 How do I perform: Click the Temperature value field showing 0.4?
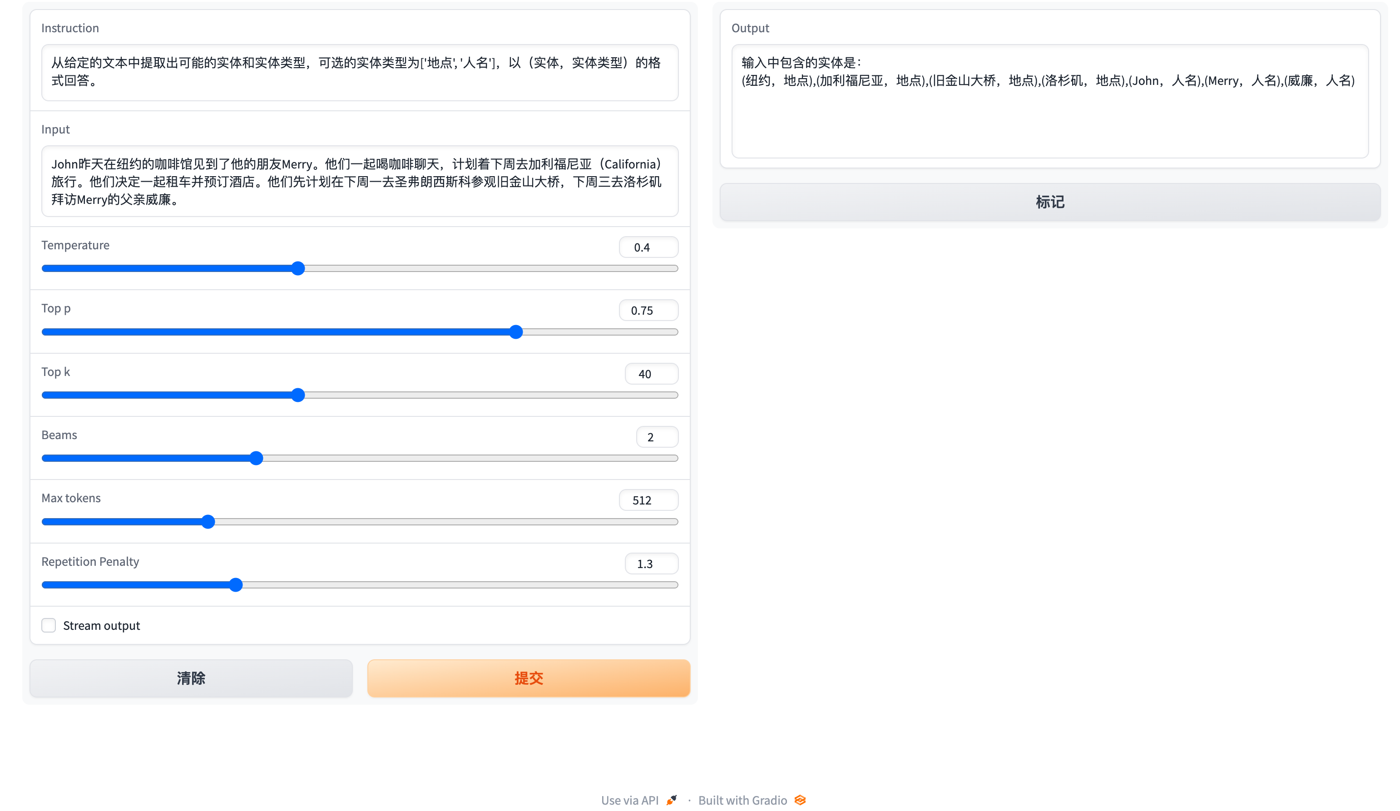648,247
